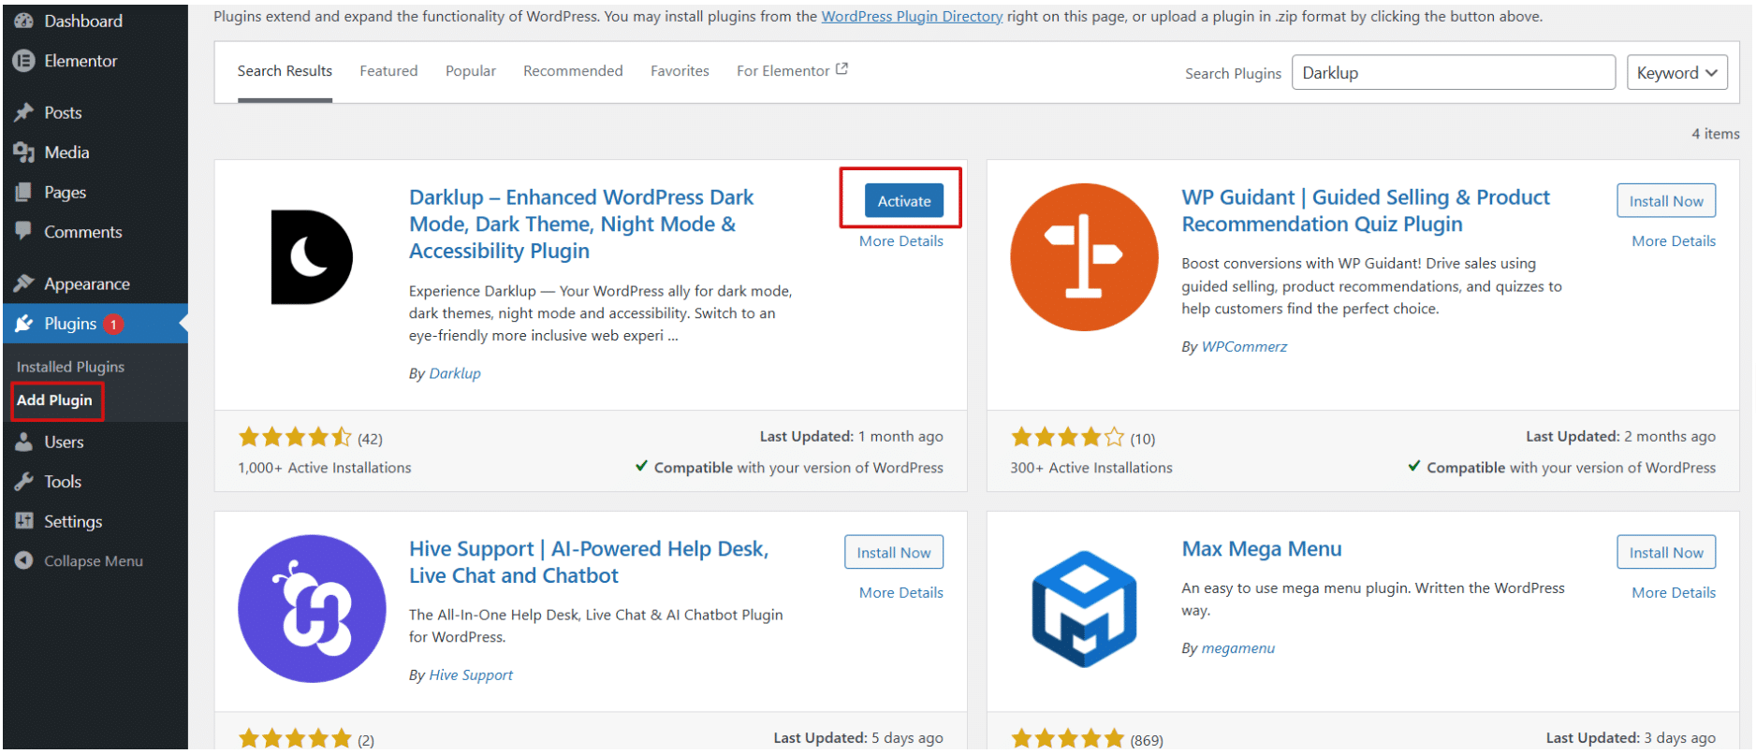
Task: Go to Dashboard in the sidebar
Action: point(83,21)
